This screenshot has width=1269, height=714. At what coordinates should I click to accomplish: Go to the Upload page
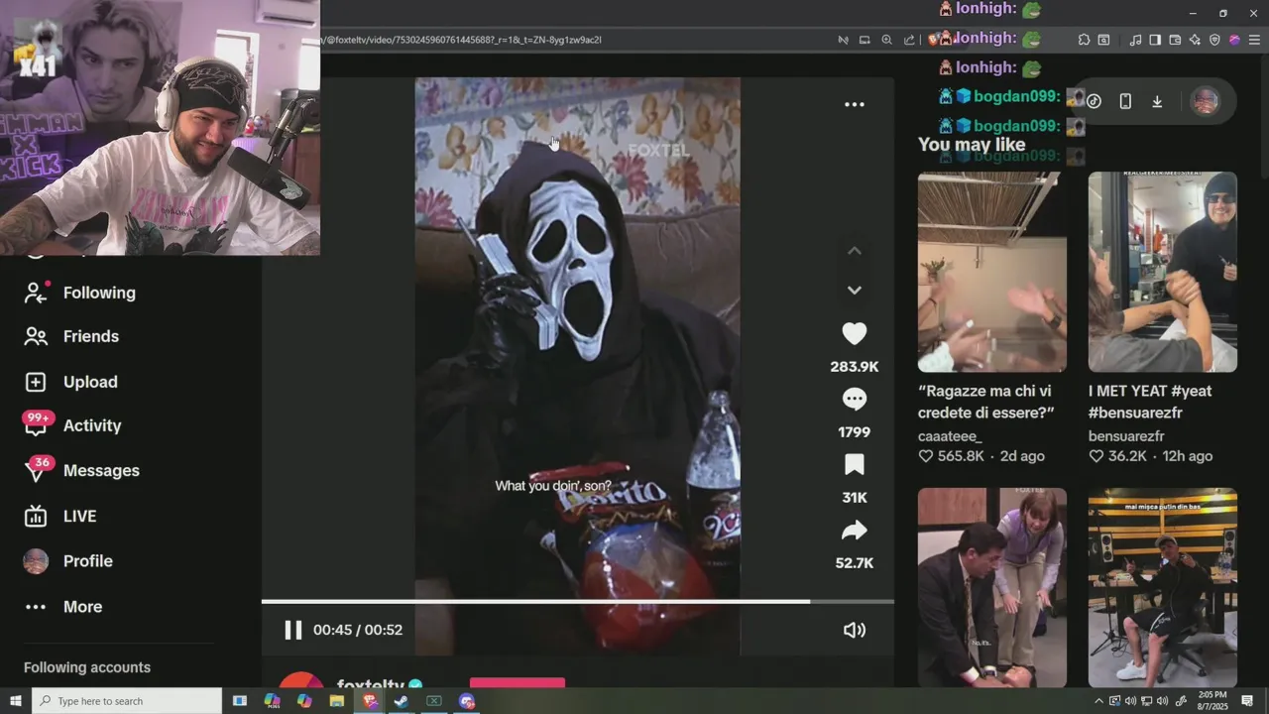point(70,382)
